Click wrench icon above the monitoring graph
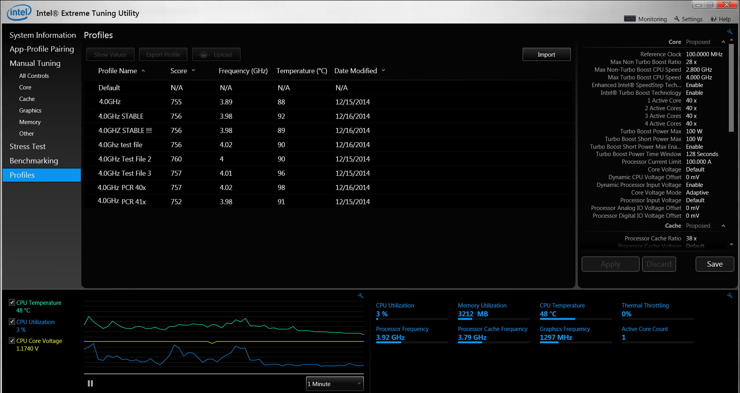 360,296
